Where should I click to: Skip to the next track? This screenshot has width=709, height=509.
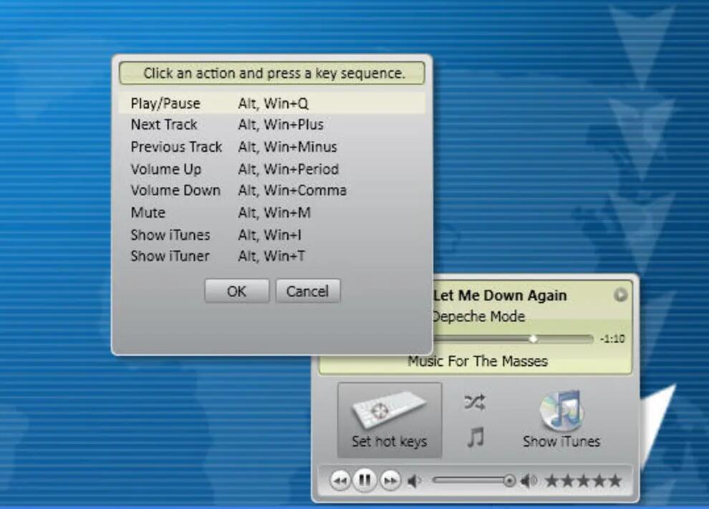(390, 480)
